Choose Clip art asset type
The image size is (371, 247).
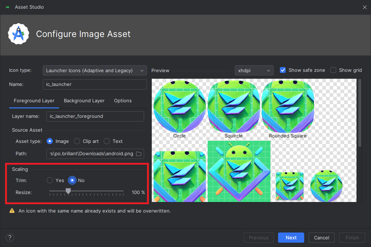point(77,141)
